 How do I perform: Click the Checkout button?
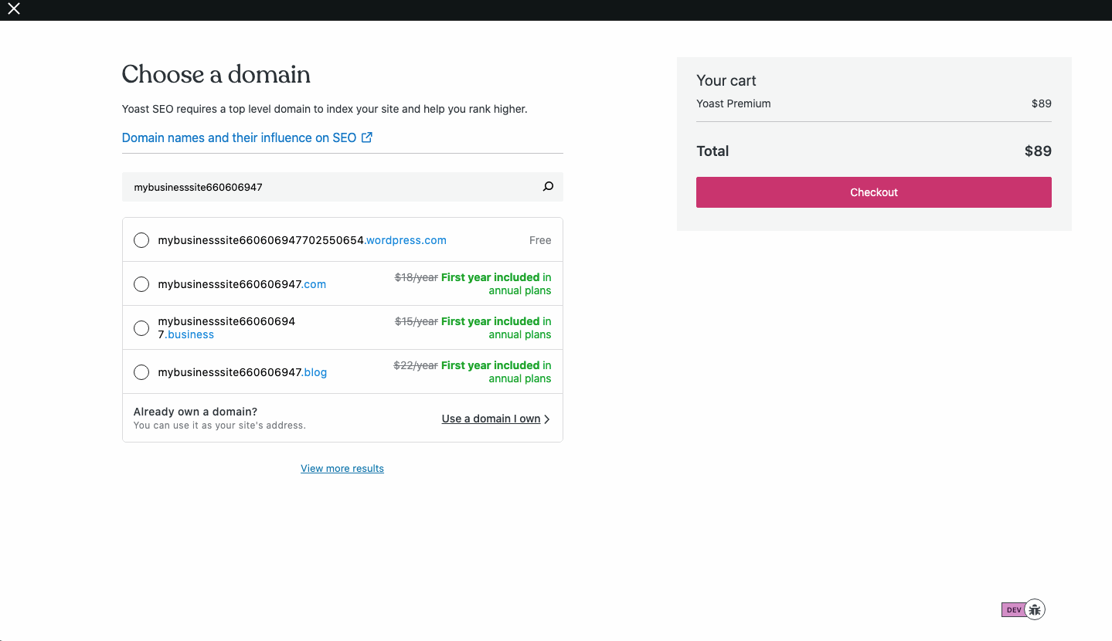(874, 192)
